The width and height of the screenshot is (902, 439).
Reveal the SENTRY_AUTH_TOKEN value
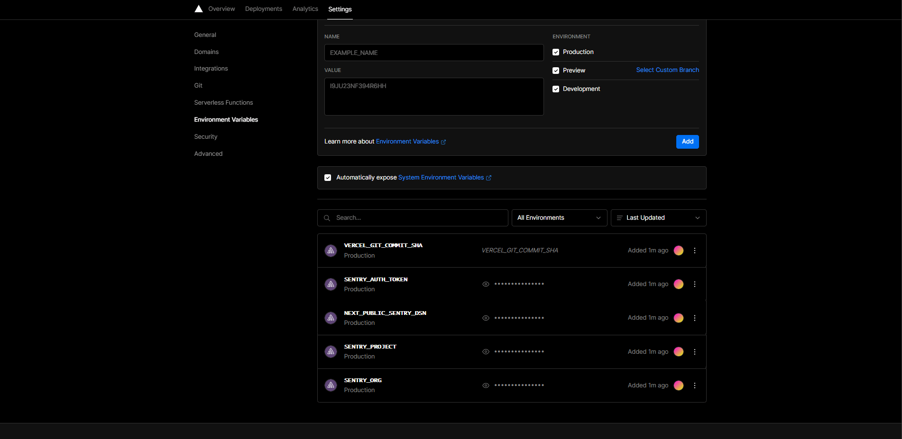(486, 284)
